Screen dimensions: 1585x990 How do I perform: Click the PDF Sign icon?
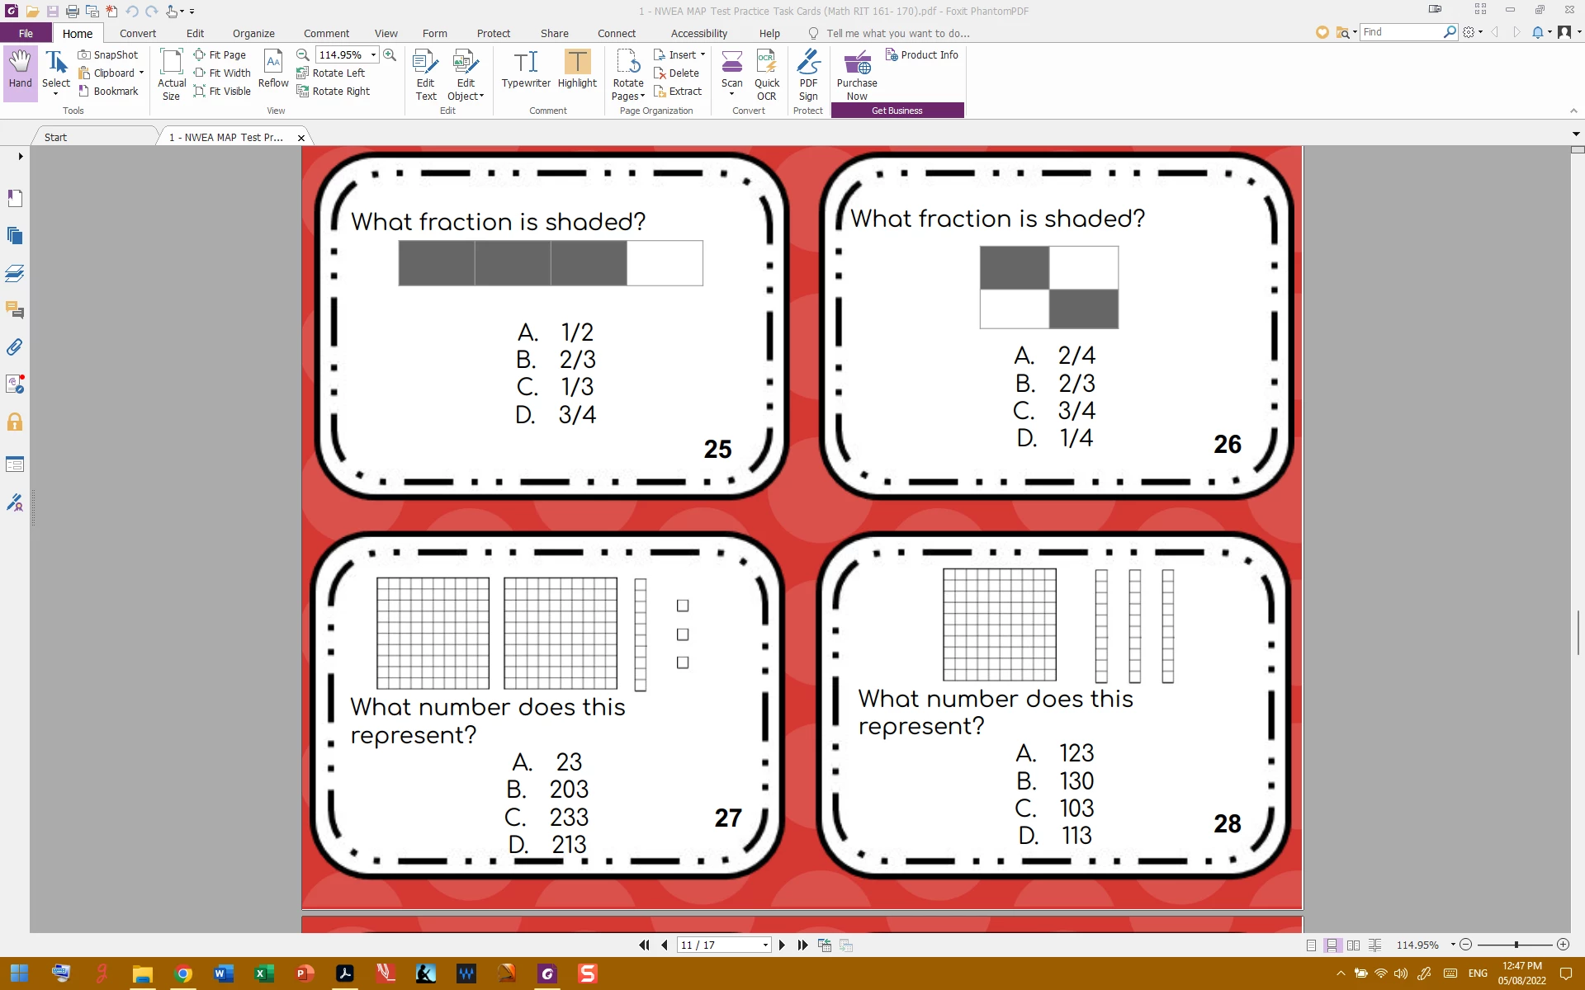pos(808,74)
